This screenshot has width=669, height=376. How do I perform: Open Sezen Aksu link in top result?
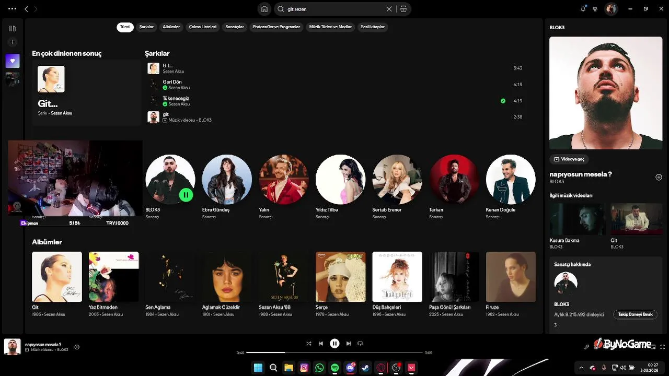[61, 113]
